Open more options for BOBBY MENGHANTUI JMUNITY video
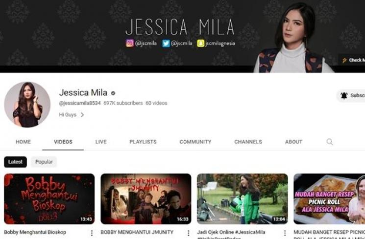Image resolution: width=365 pixels, height=239 pixels. coord(188,233)
